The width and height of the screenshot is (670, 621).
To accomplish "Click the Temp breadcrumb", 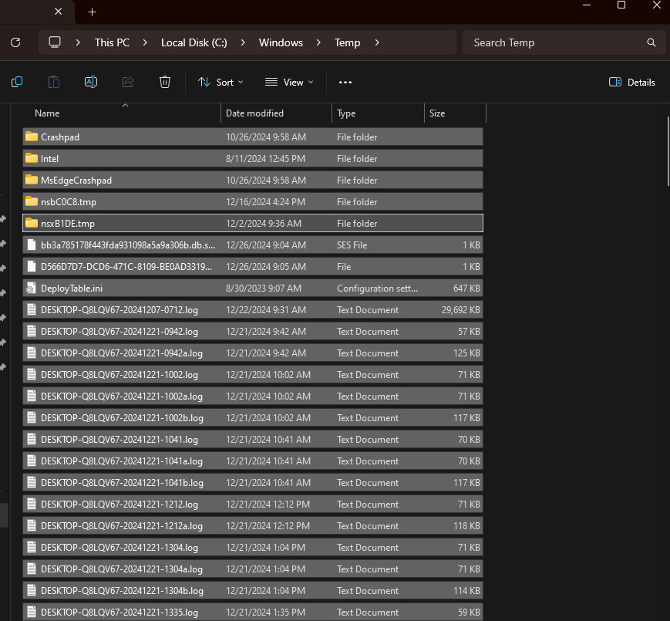I will pos(347,42).
